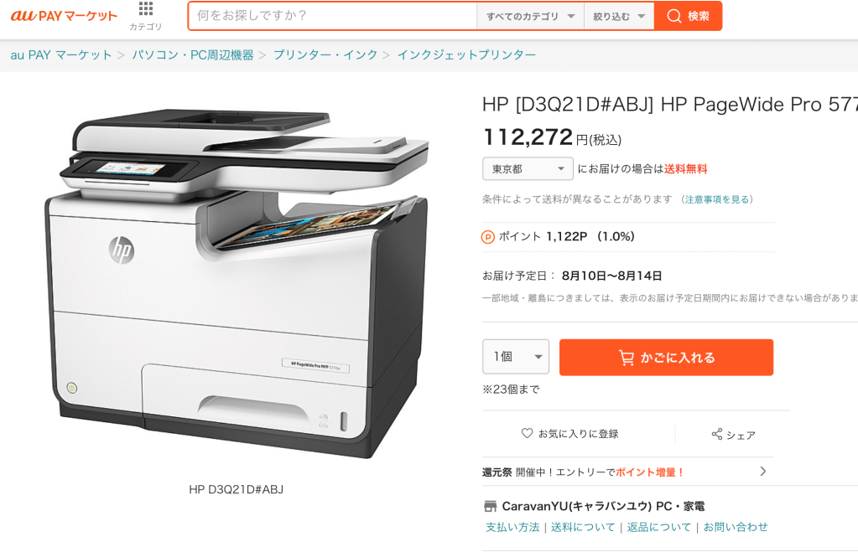Click the 何をお探しですか search field

click(333, 16)
